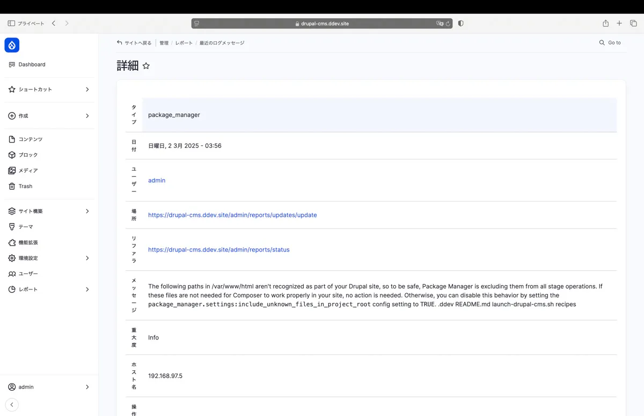Viewport: 644px width, 416px height.
Task: Expand the ショートカット submenu
Action: tap(87, 90)
